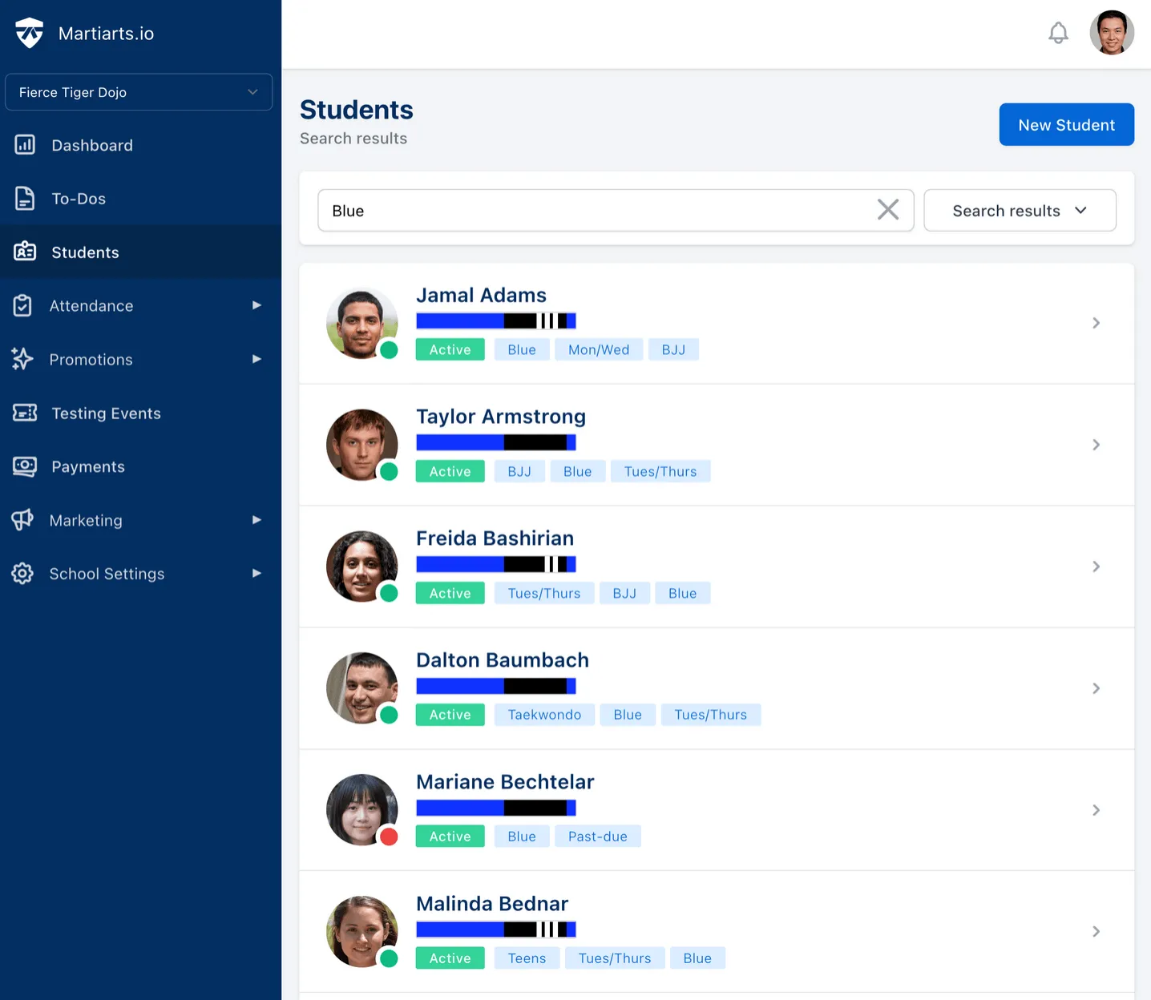Open Payments using the card icon
This screenshot has height=1000, width=1151.
point(25,466)
